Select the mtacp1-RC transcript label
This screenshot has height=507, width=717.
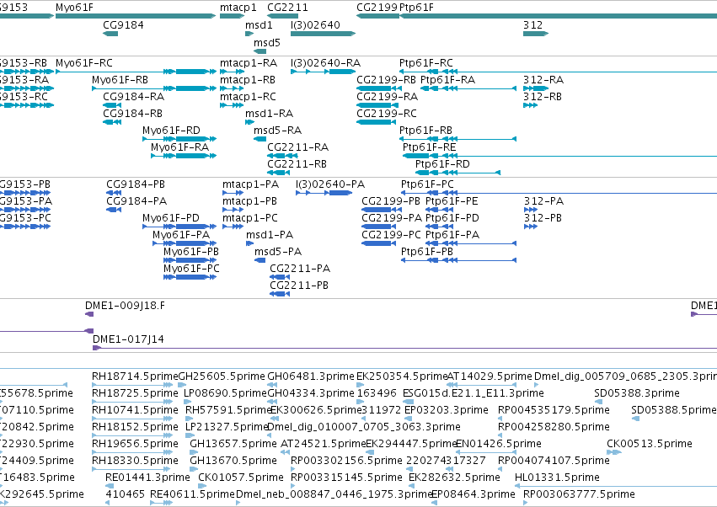(x=249, y=97)
